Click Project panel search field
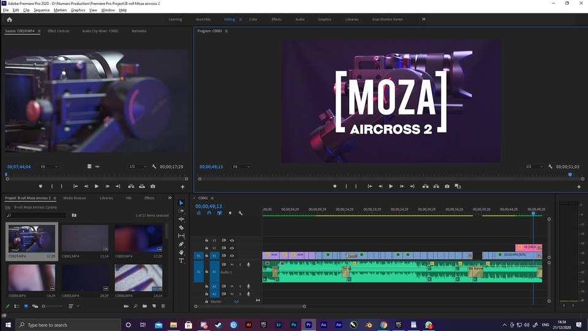588x331 pixels. point(36,215)
